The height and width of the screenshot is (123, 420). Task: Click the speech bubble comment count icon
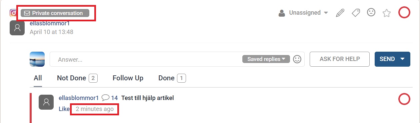coord(105,98)
